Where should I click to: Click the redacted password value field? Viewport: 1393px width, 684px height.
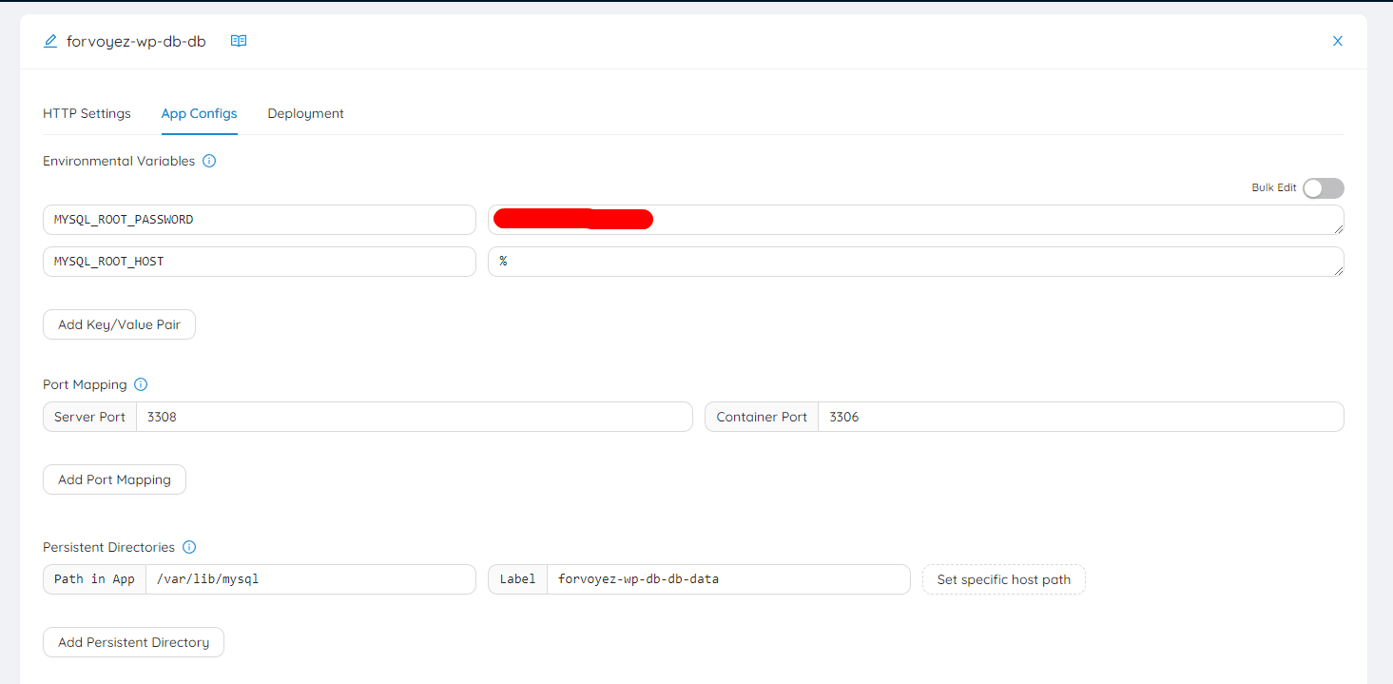[x=916, y=220]
